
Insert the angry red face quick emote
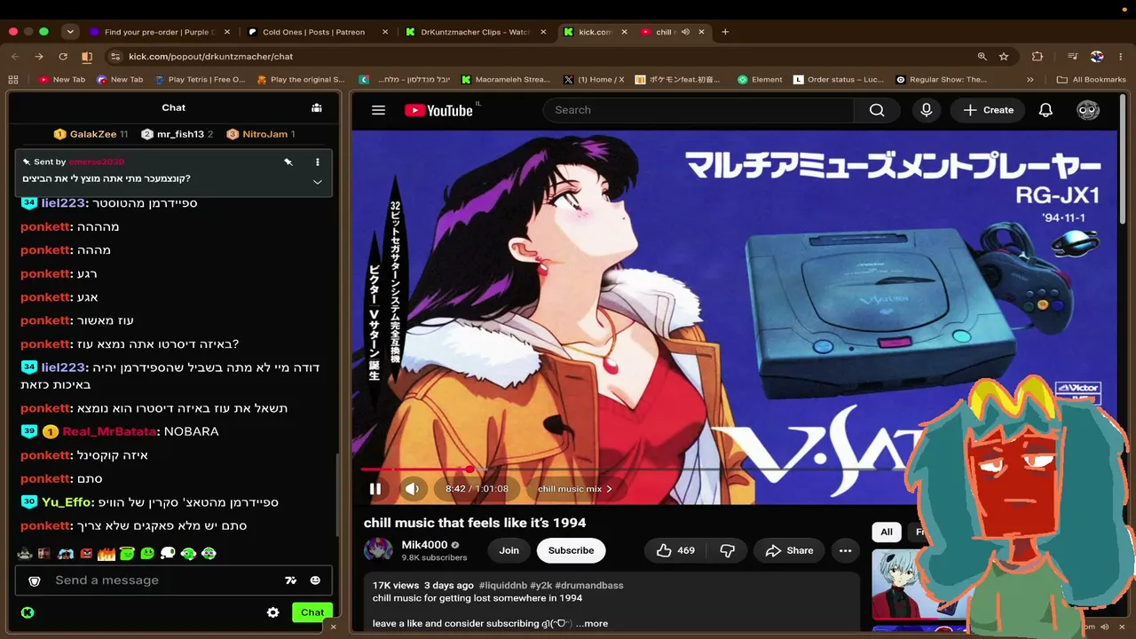[86, 554]
